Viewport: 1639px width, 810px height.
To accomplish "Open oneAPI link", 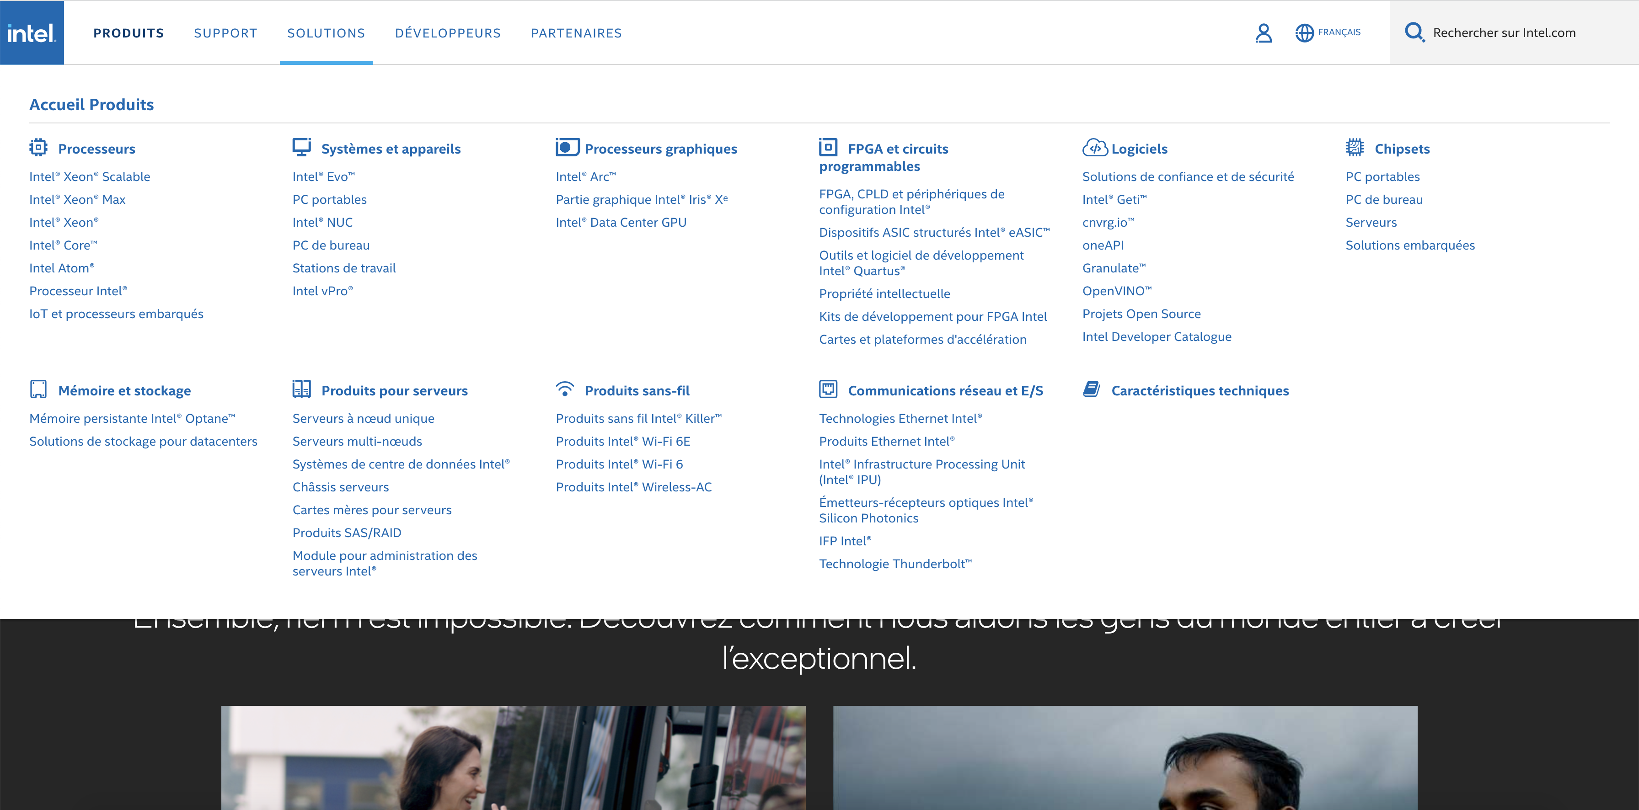I will (x=1103, y=245).
